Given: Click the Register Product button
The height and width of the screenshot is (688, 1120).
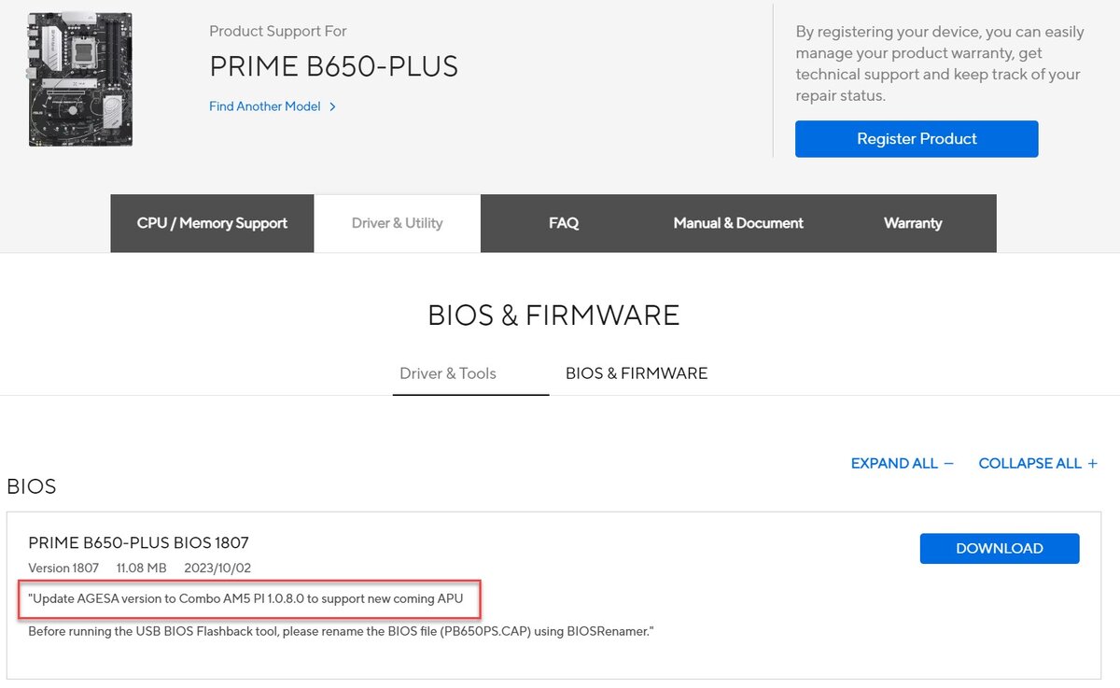Looking at the screenshot, I should pyautogui.click(x=917, y=138).
